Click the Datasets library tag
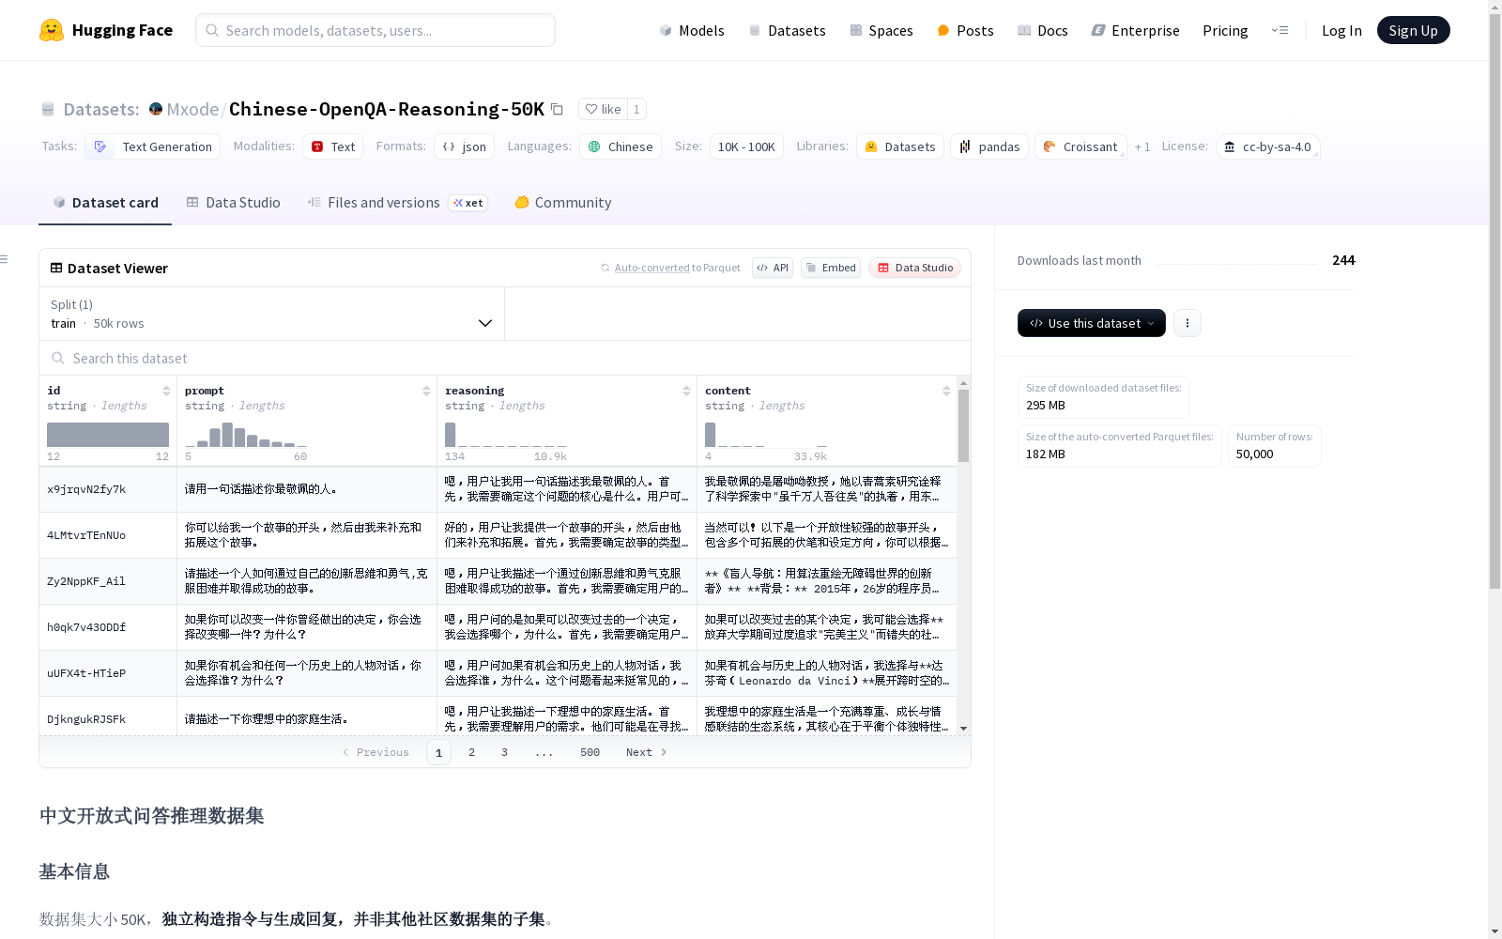Image resolution: width=1502 pixels, height=939 pixels. point(899,146)
